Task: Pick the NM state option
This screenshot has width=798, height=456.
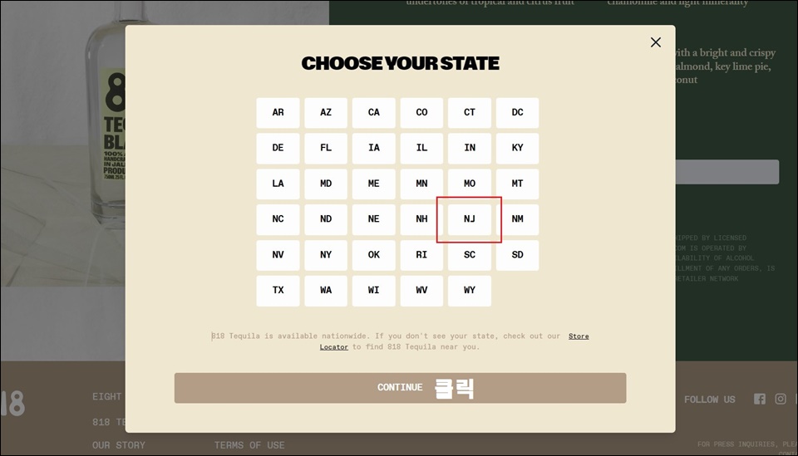Action: coord(518,219)
